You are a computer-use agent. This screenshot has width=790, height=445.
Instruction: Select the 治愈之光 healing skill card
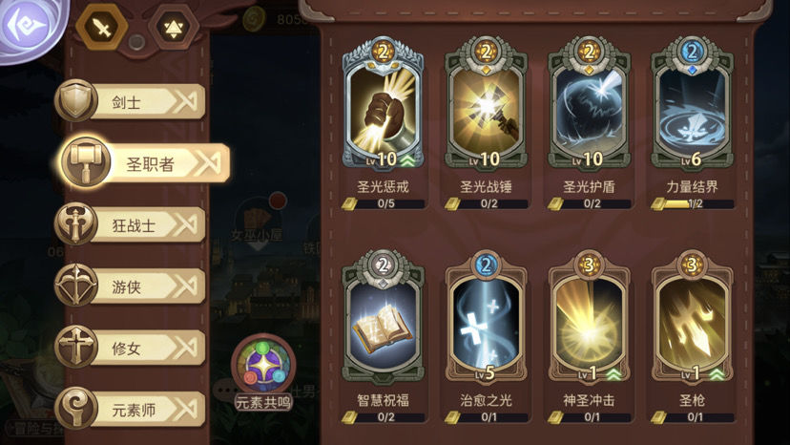pos(487,318)
